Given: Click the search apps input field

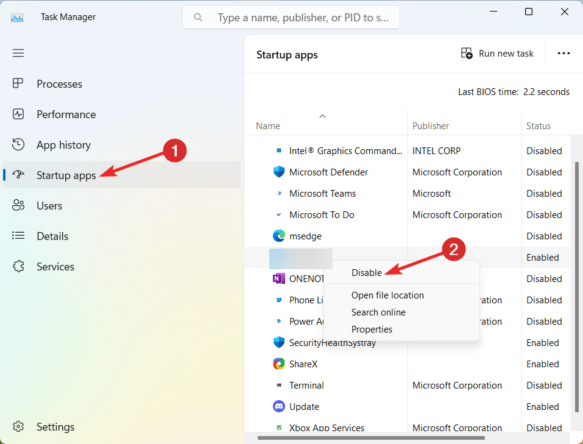Looking at the screenshot, I should pyautogui.click(x=291, y=17).
